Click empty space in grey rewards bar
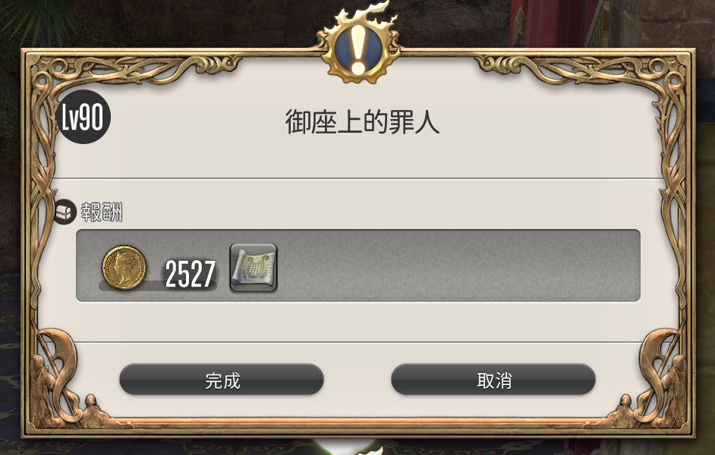715x455 pixels. pos(456,265)
